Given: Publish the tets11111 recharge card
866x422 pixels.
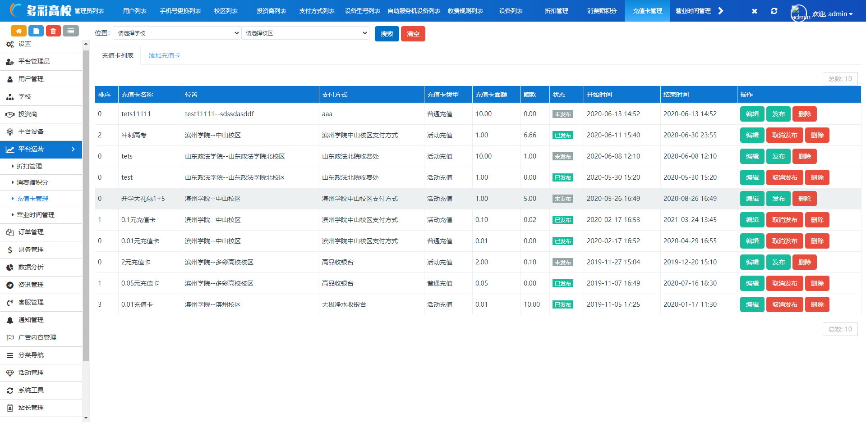Looking at the screenshot, I should click(778, 114).
